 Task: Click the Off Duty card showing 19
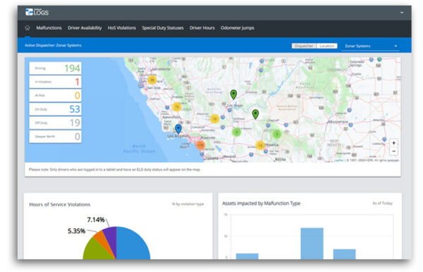pyautogui.click(x=55, y=123)
